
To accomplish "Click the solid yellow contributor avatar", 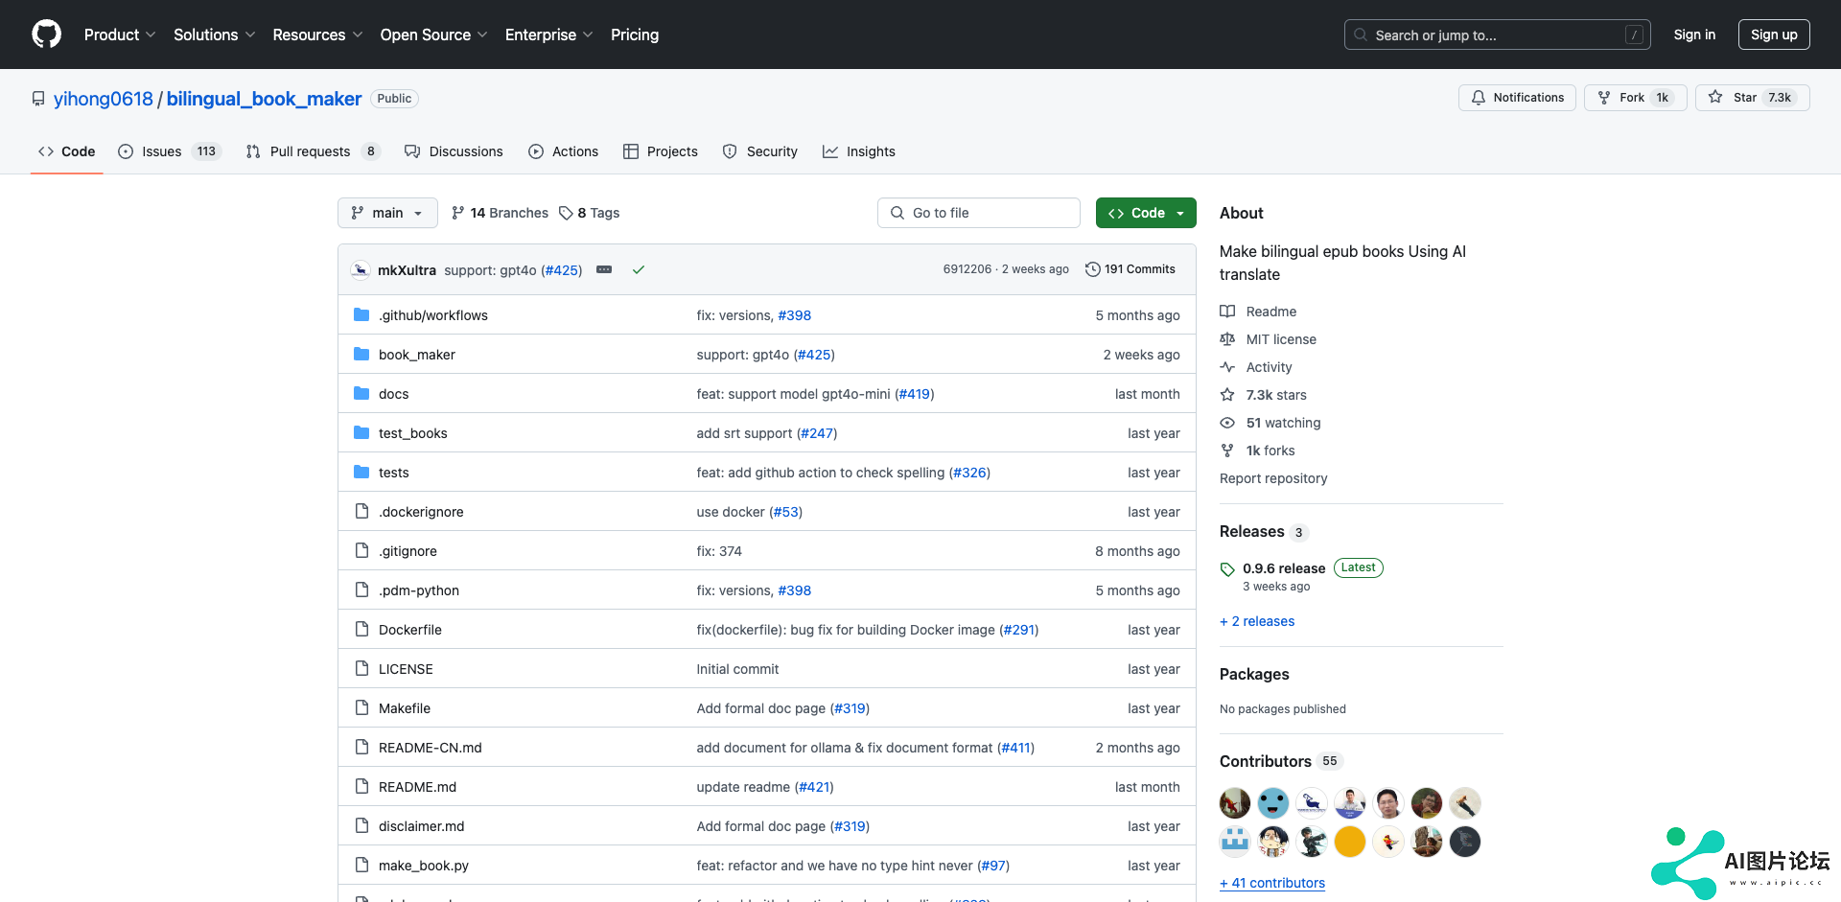I will coord(1350,842).
